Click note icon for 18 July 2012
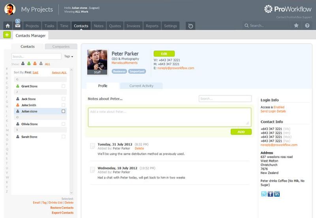 point(92,170)
